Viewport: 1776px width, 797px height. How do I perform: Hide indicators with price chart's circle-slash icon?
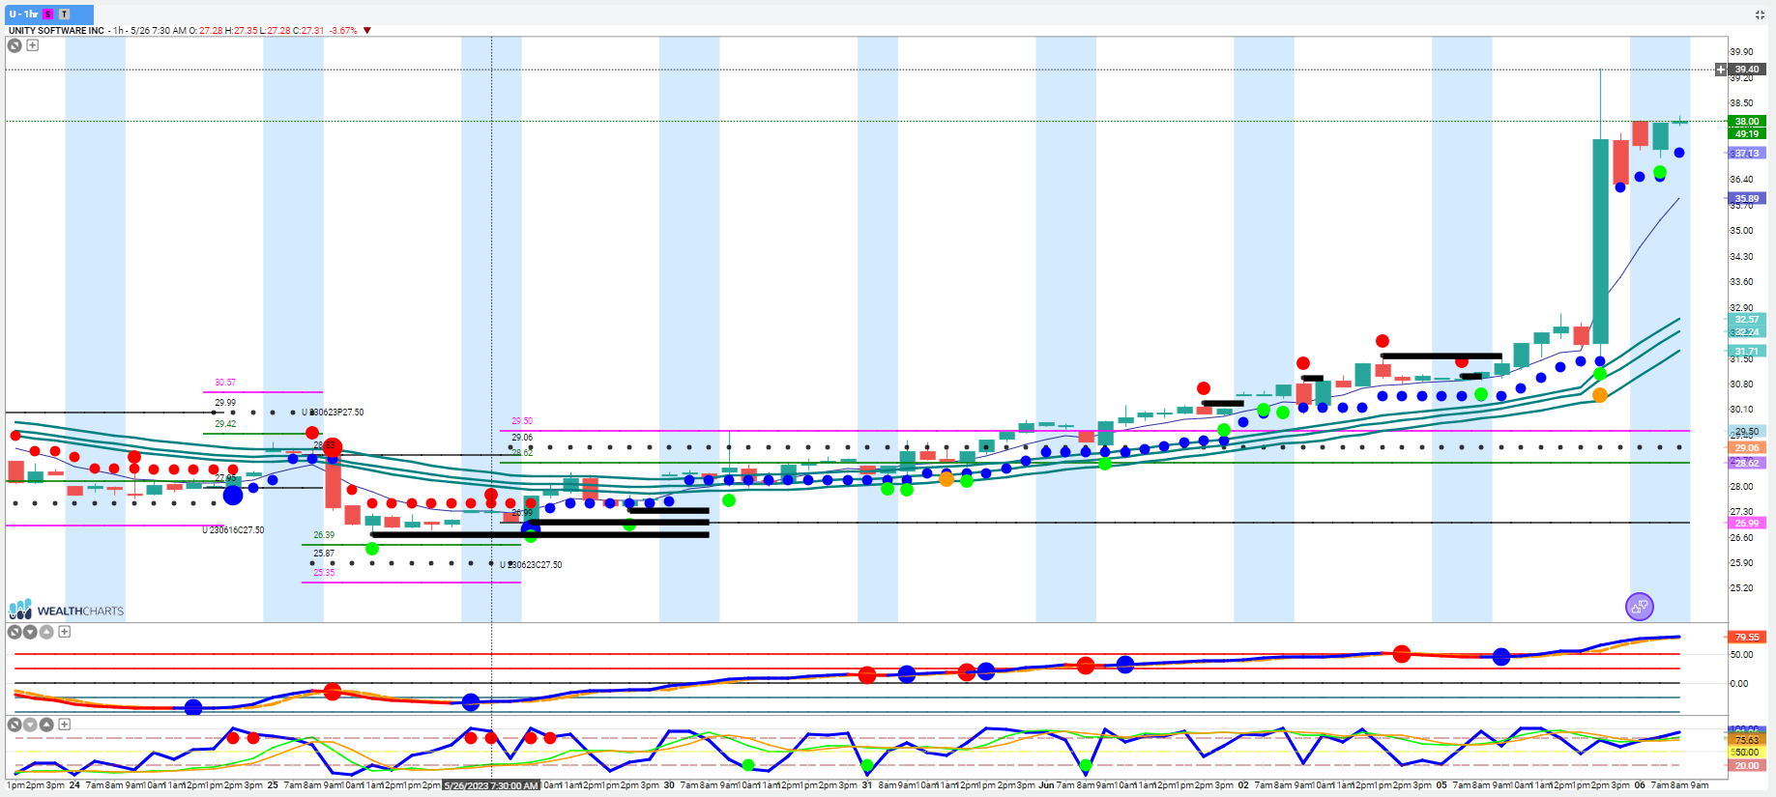[15, 45]
